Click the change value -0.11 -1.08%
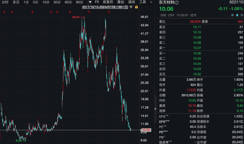The height and width of the screenshot is (144, 244). coord(230,9)
